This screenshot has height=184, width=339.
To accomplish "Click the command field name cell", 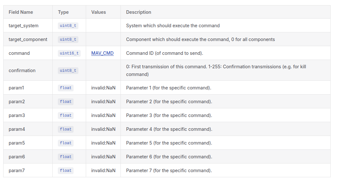I will 19,53.
